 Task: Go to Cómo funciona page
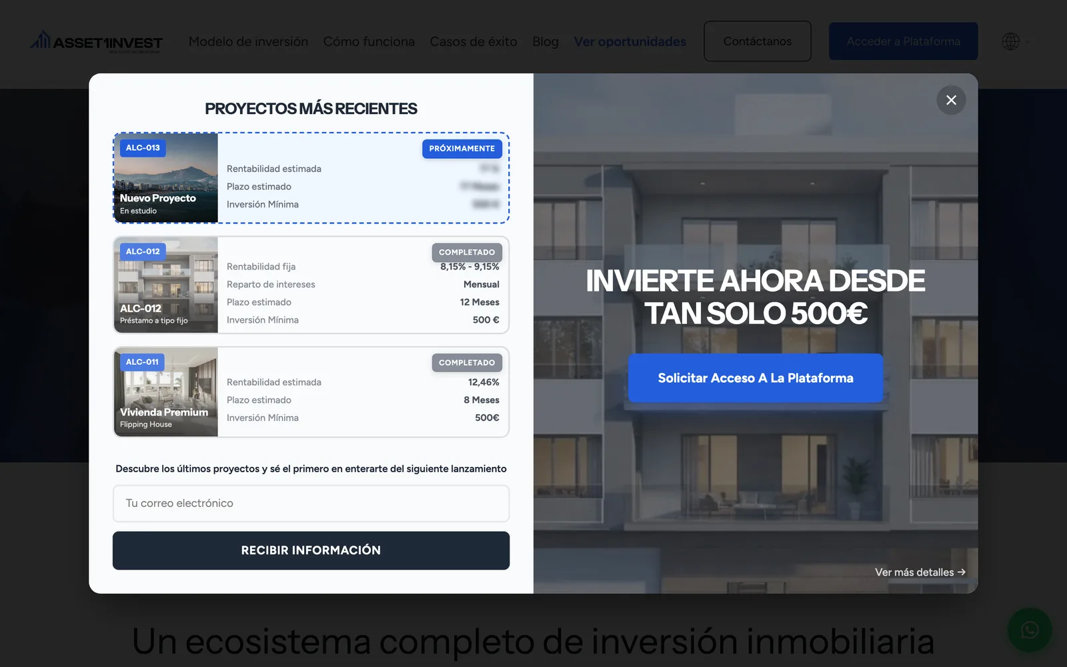coord(369,41)
